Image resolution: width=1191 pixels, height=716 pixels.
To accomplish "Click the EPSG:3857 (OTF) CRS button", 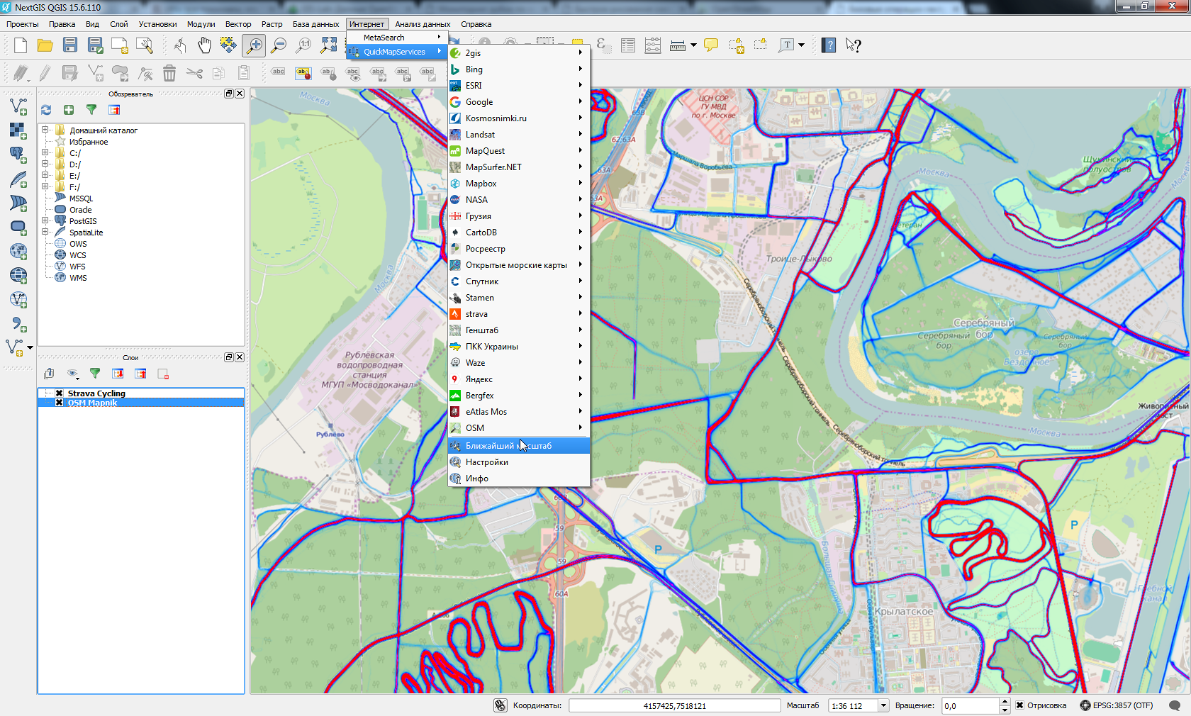I will tap(1116, 705).
